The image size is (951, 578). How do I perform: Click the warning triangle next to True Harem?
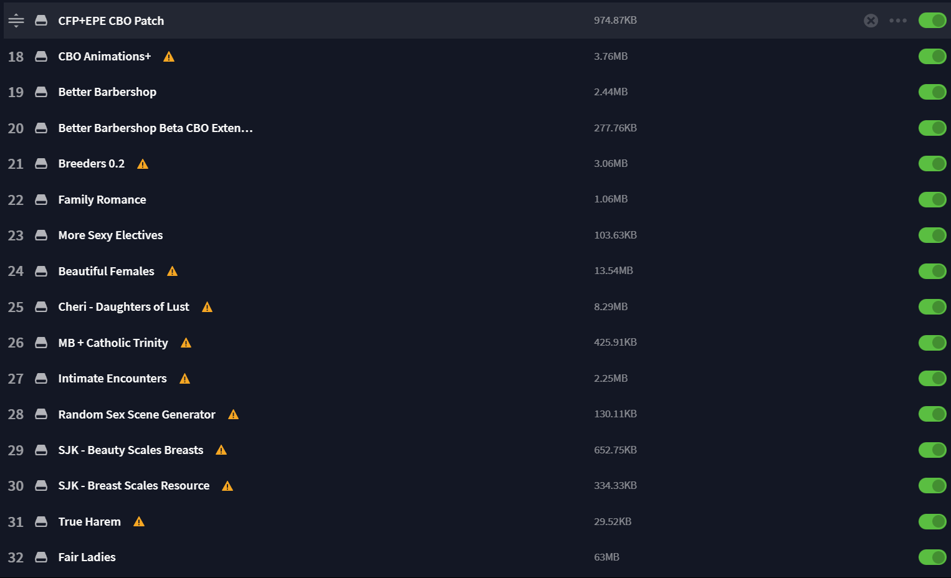point(139,522)
